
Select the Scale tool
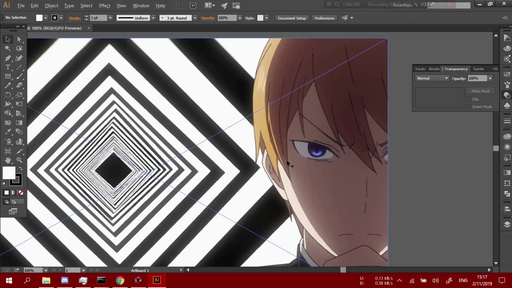[19, 95]
